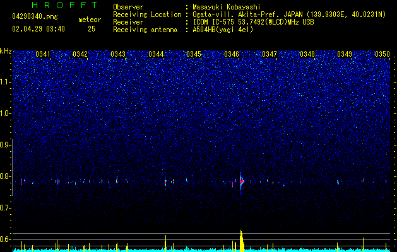Click the 0.8 frequency axis label

pos(6,176)
